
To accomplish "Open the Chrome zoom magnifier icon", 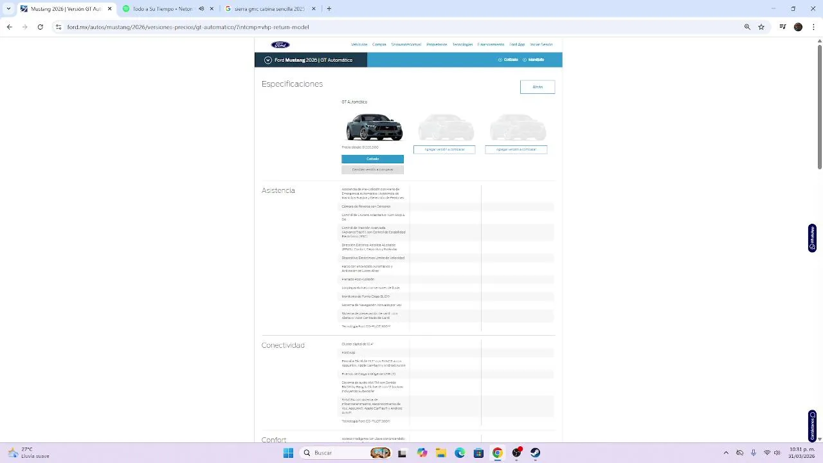I will 747,27.
